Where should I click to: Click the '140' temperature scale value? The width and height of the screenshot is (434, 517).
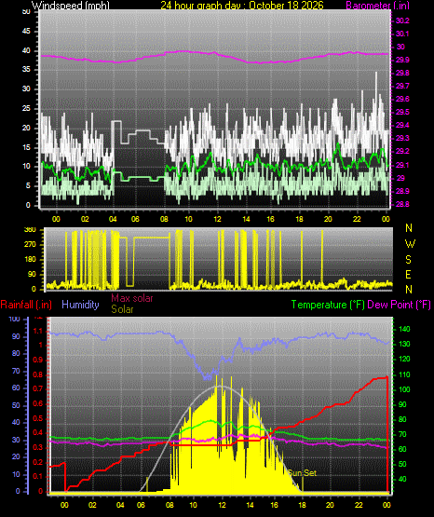[x=404, y=329]
